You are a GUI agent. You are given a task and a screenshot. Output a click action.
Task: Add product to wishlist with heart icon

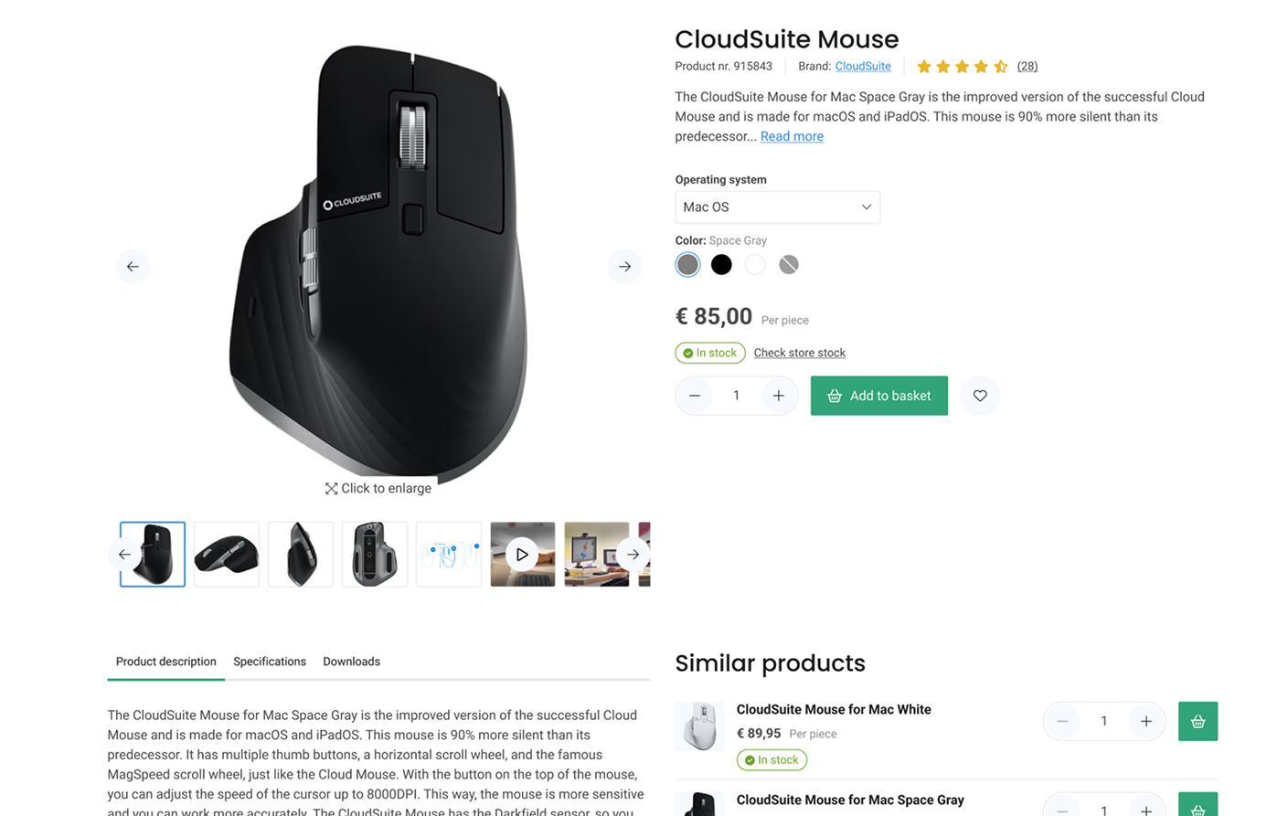click(x=980, y=396)
